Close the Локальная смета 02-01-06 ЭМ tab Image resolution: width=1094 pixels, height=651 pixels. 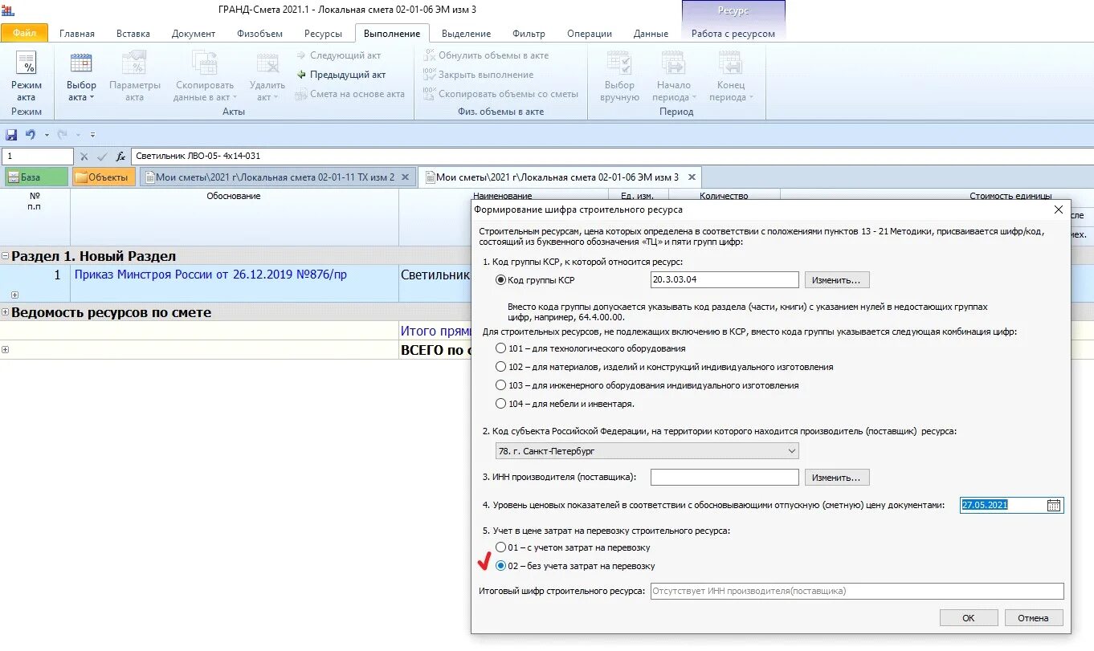pos(692,177)
